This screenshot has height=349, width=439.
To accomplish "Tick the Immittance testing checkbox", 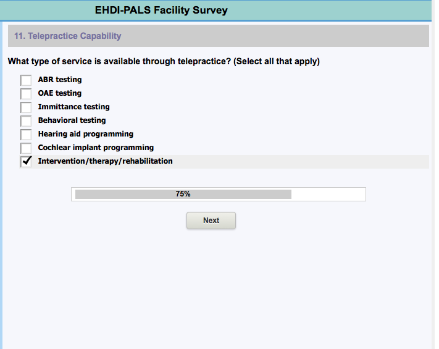I will 26,107.
